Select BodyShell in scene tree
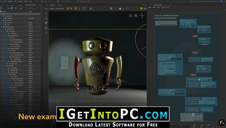Screen dimensions: 226x128 click(10, 29)
